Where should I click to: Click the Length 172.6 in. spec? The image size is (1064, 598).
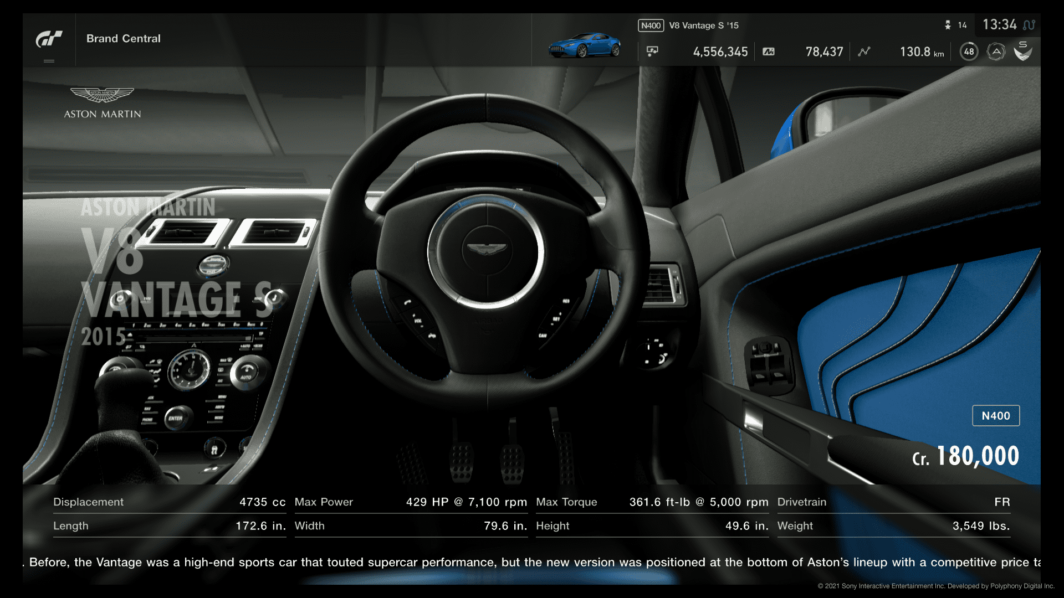pos(169,526)
